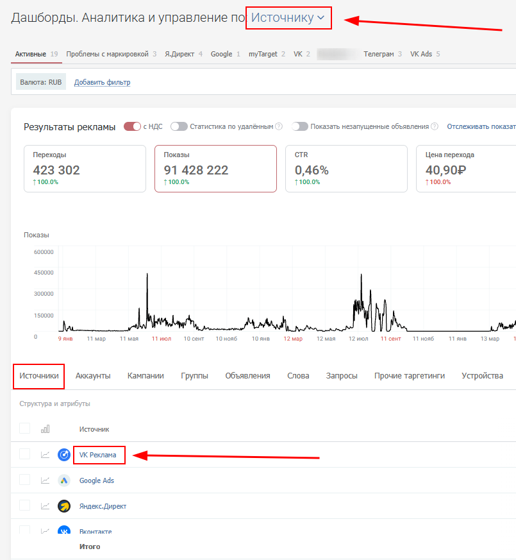Show the graph for Яндекс.Директ row

tap(45, 506)
